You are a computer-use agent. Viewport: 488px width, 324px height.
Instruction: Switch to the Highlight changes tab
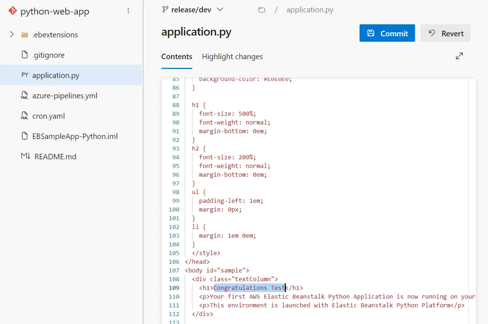[232, 57]
